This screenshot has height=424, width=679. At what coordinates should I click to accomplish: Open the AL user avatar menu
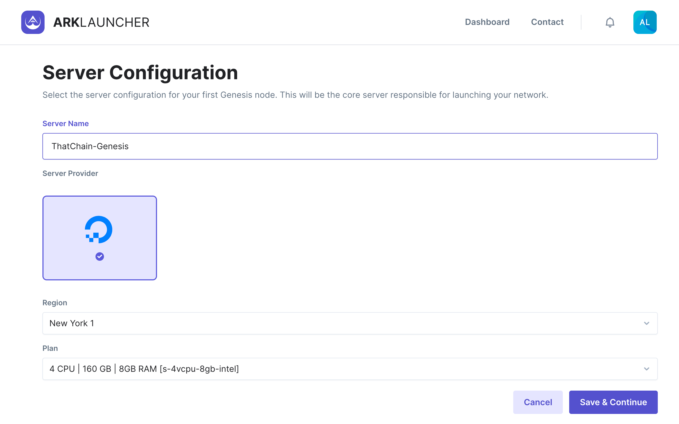click(x=645, y=22)
